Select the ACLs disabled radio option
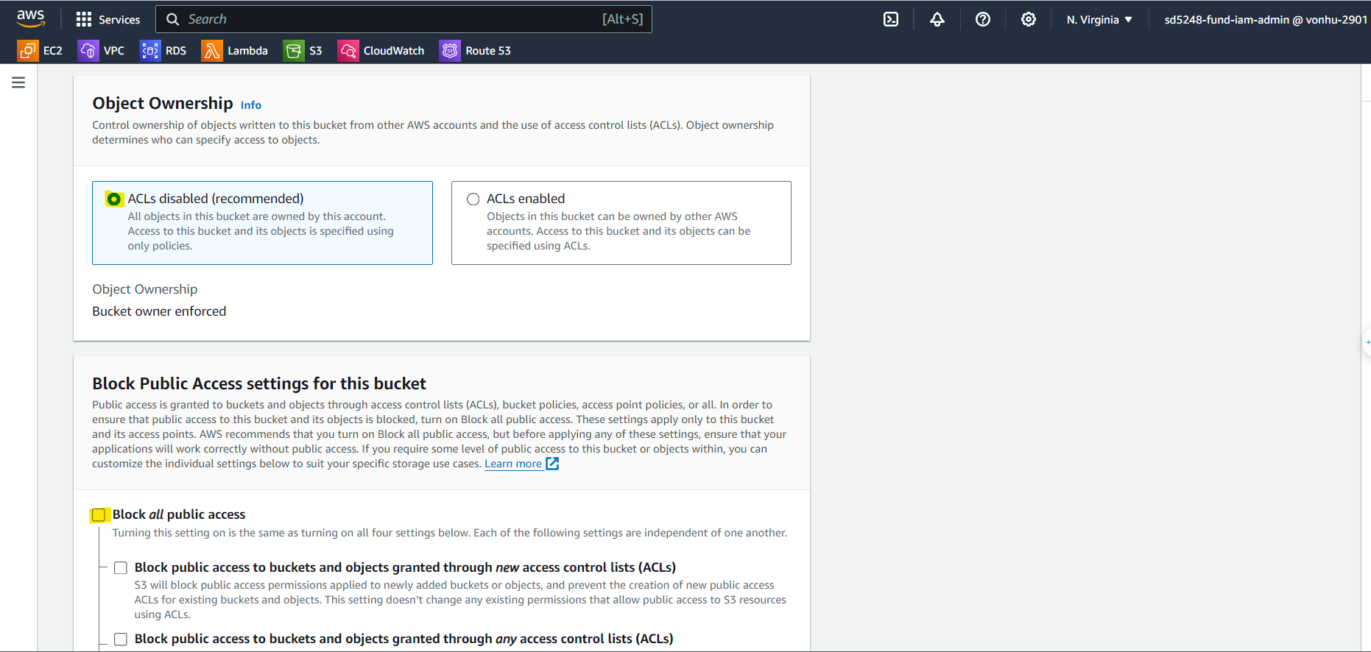The height and width of the screenshot is (652, 1371). [114, 199]
